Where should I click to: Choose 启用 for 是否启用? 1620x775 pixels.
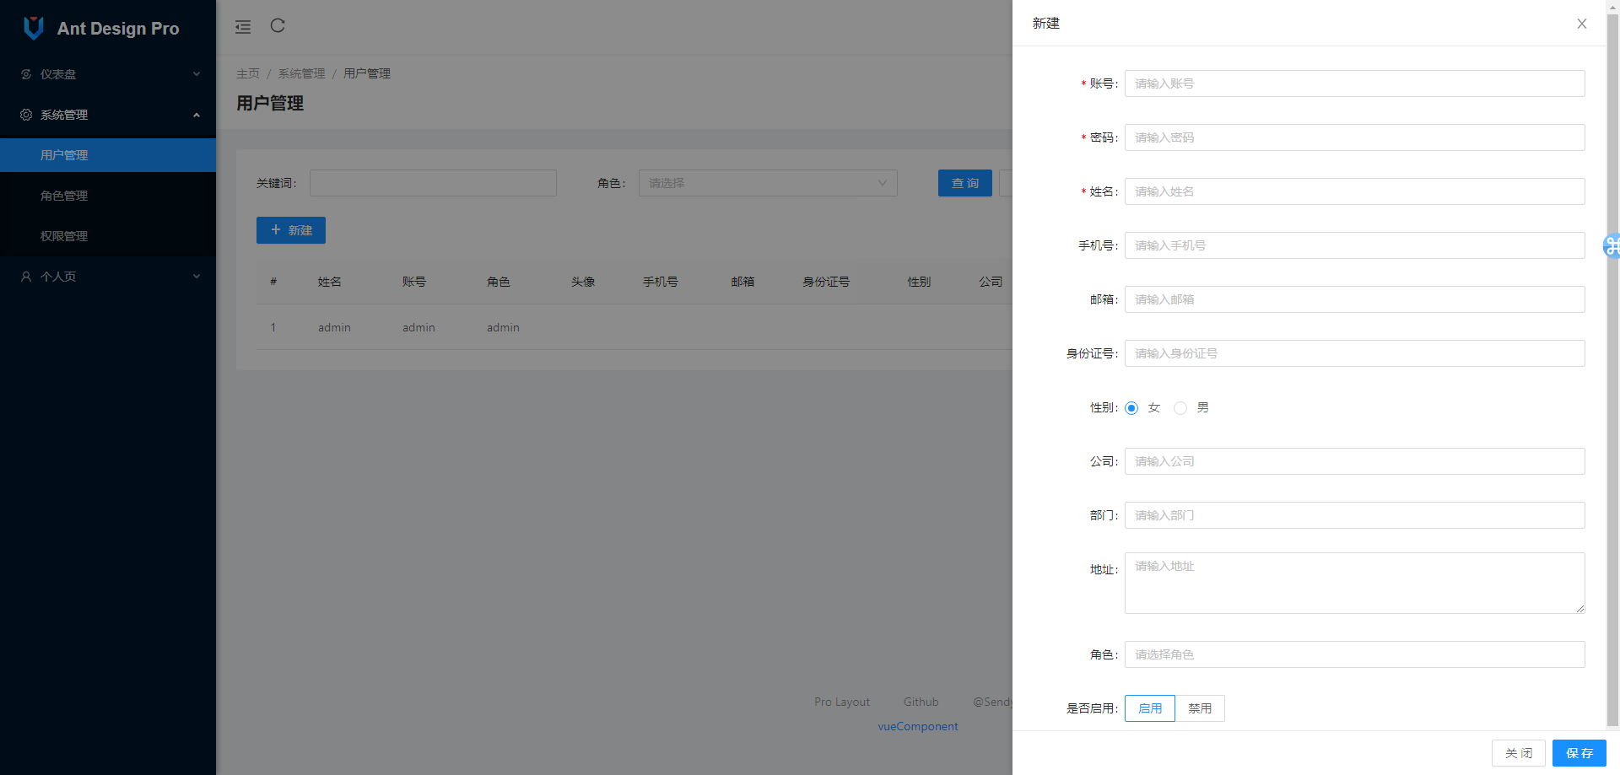[1150, 708]
